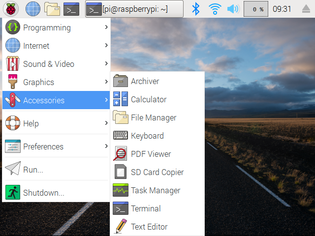Click the Sound & Video popcorn icon
315x236 pixels.
click(13, 63)
